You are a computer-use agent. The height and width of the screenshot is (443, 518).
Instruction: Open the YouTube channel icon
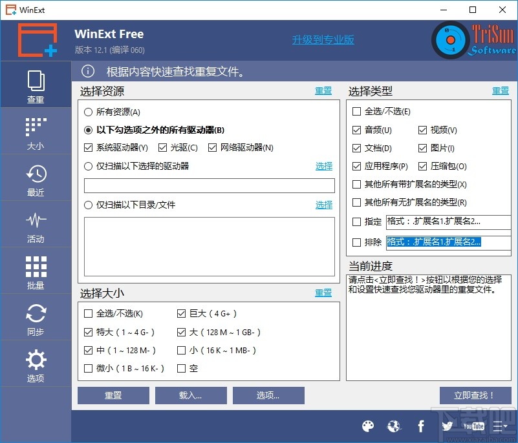tap(473, 426)
